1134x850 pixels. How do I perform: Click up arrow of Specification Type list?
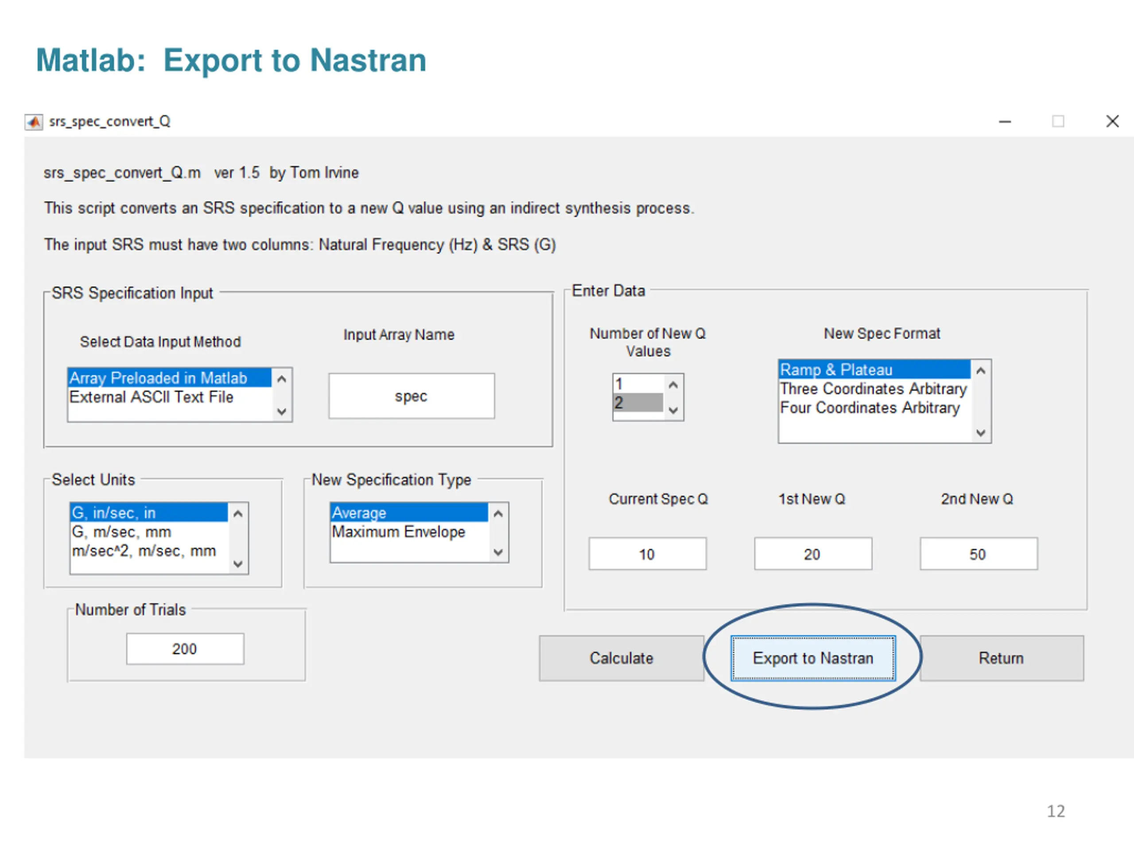[x=498, y=514]
